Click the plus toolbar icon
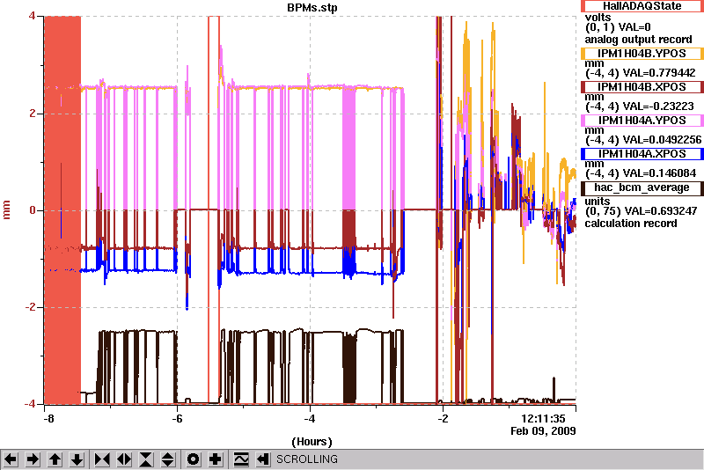 [x=216, y=459]
